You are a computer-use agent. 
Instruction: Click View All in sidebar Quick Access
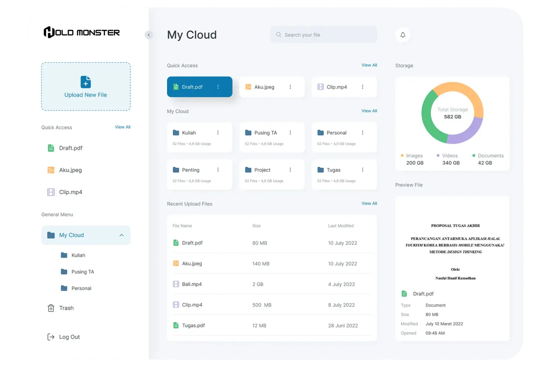(122, 127)
